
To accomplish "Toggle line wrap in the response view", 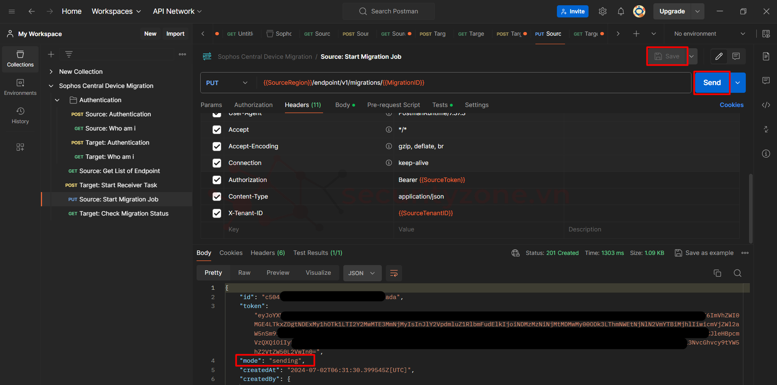I will (x=394, y=273).
